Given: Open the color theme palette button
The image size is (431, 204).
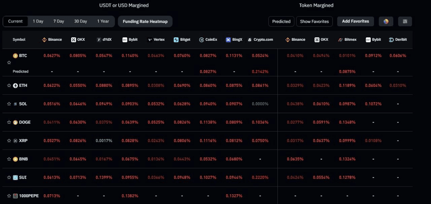Looking at the screenshot, I should click(386, 21).
